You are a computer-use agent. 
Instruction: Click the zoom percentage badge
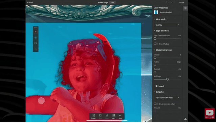click(112, 2)
